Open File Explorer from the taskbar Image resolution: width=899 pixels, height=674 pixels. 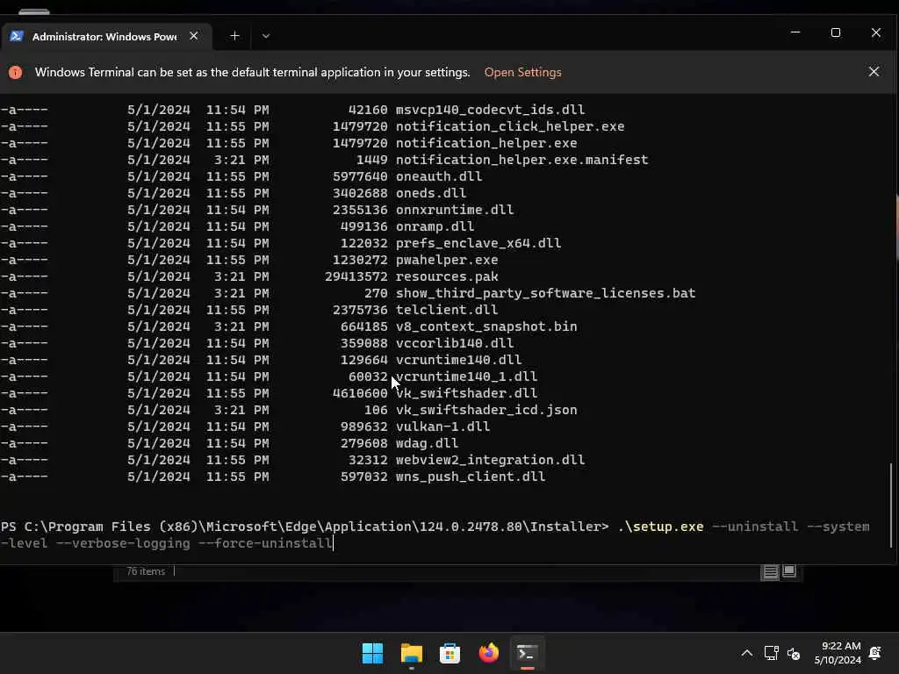(411, 653)
